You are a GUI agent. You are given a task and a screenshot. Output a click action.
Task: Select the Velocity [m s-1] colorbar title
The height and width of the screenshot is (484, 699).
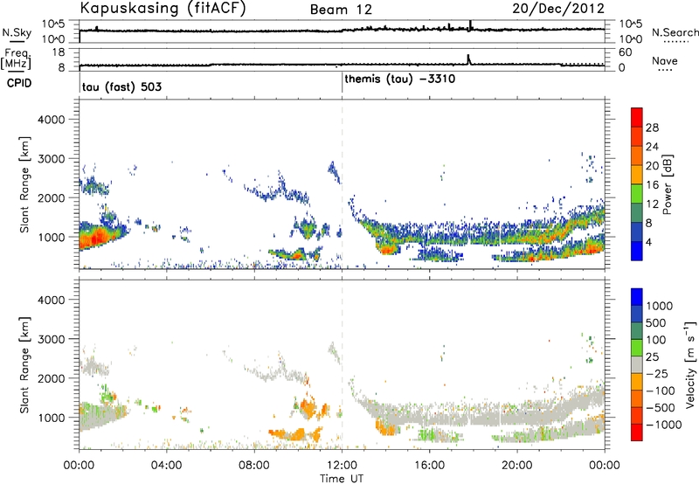click(690, 364)
